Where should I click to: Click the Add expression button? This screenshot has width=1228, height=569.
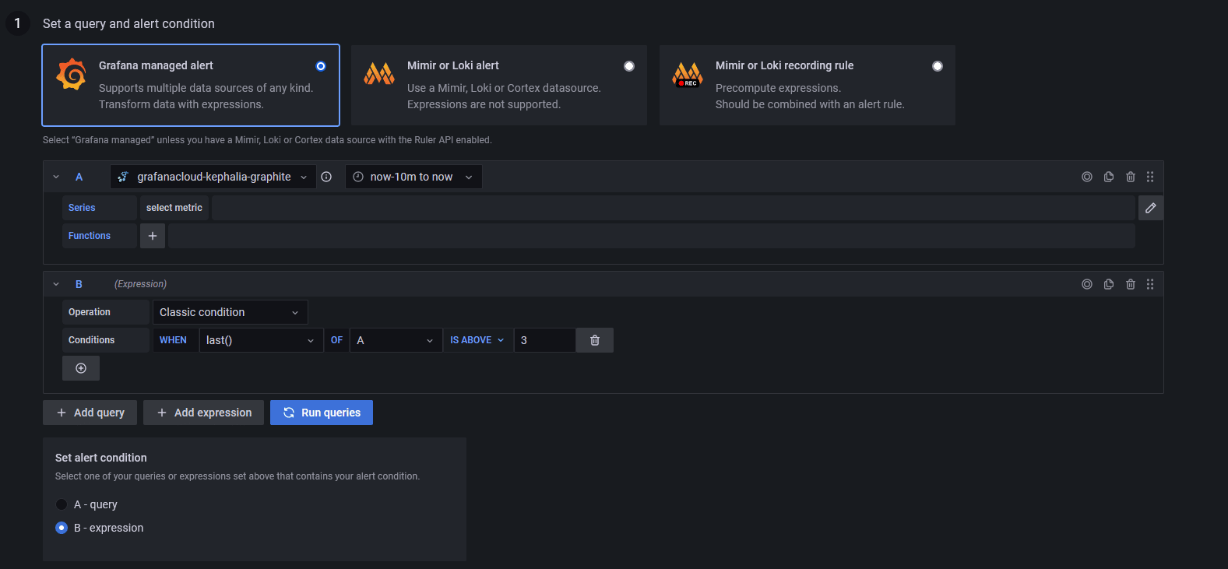click(203, 413)
